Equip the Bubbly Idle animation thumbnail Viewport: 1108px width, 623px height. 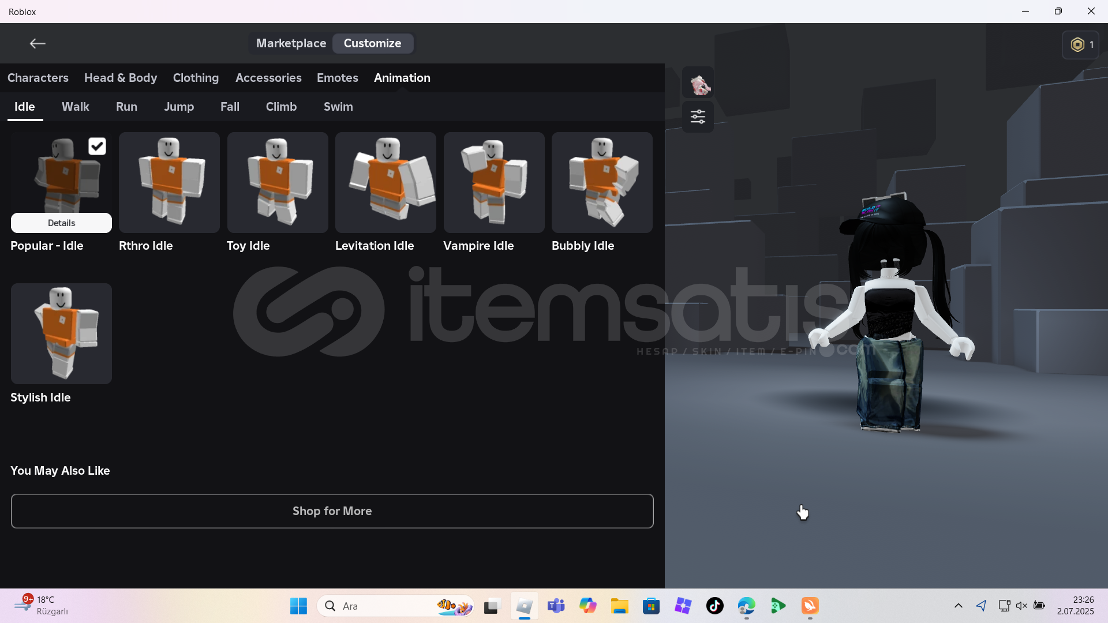(602, 182)
